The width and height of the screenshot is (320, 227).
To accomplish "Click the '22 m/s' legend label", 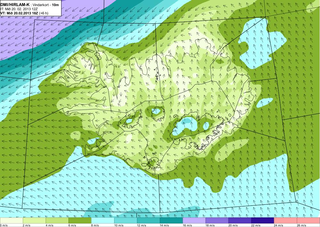I will tap(256, 225).
